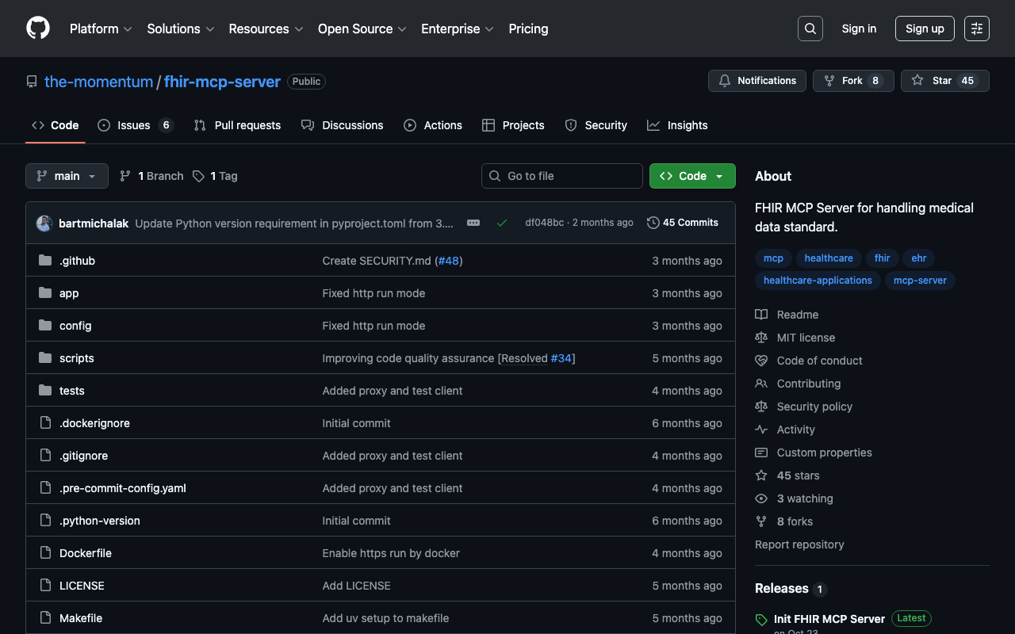Open the Notifications bell button
The image size is (1015, 634).
point(756,81)
